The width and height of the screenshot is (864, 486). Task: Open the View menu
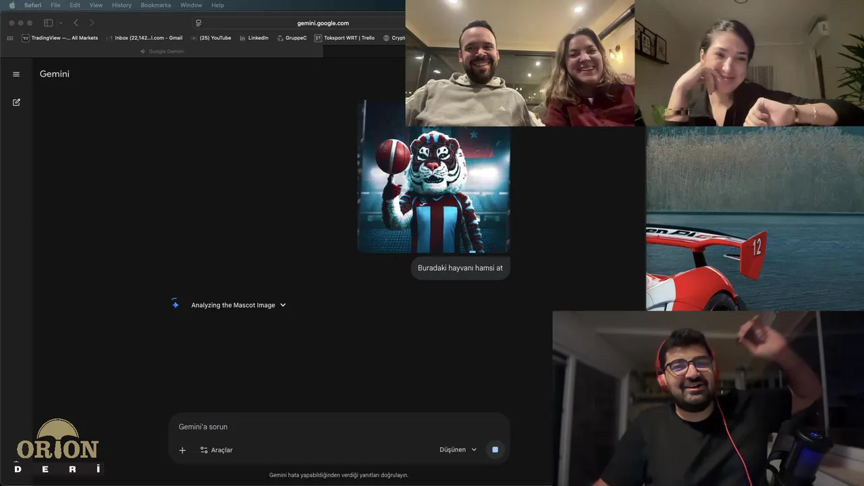point(96,5)
